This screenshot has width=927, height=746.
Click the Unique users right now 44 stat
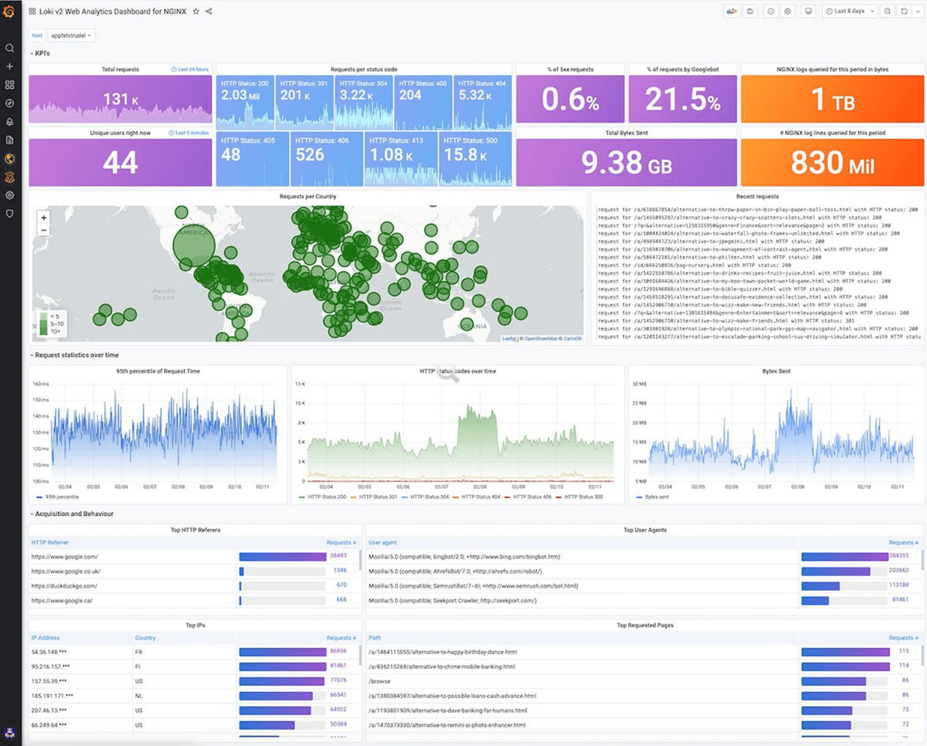coord(120,162)
